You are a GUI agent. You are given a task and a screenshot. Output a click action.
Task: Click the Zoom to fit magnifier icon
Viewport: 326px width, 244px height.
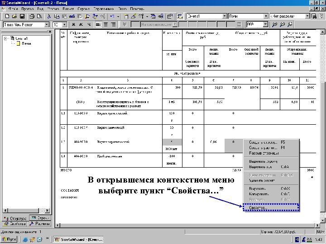(290, 24)
